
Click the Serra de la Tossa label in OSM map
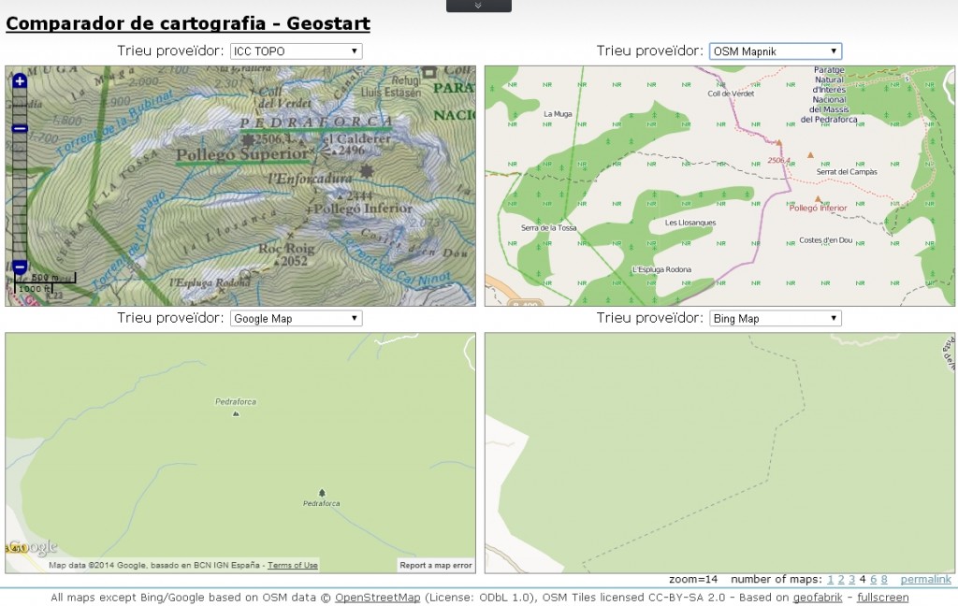548,228
